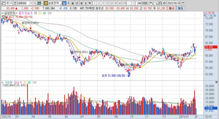
Task: Click the save chart floppy disk icon
Action: tap(160, 3)
